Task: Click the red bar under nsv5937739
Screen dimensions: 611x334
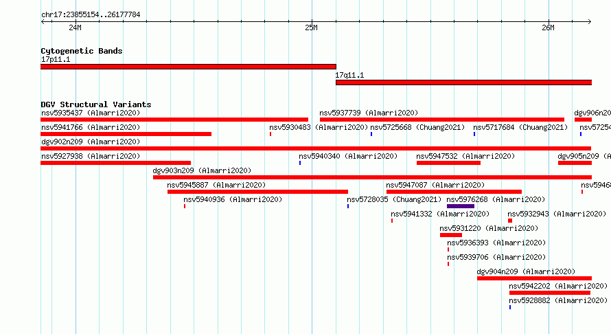Action: (442, 120)
